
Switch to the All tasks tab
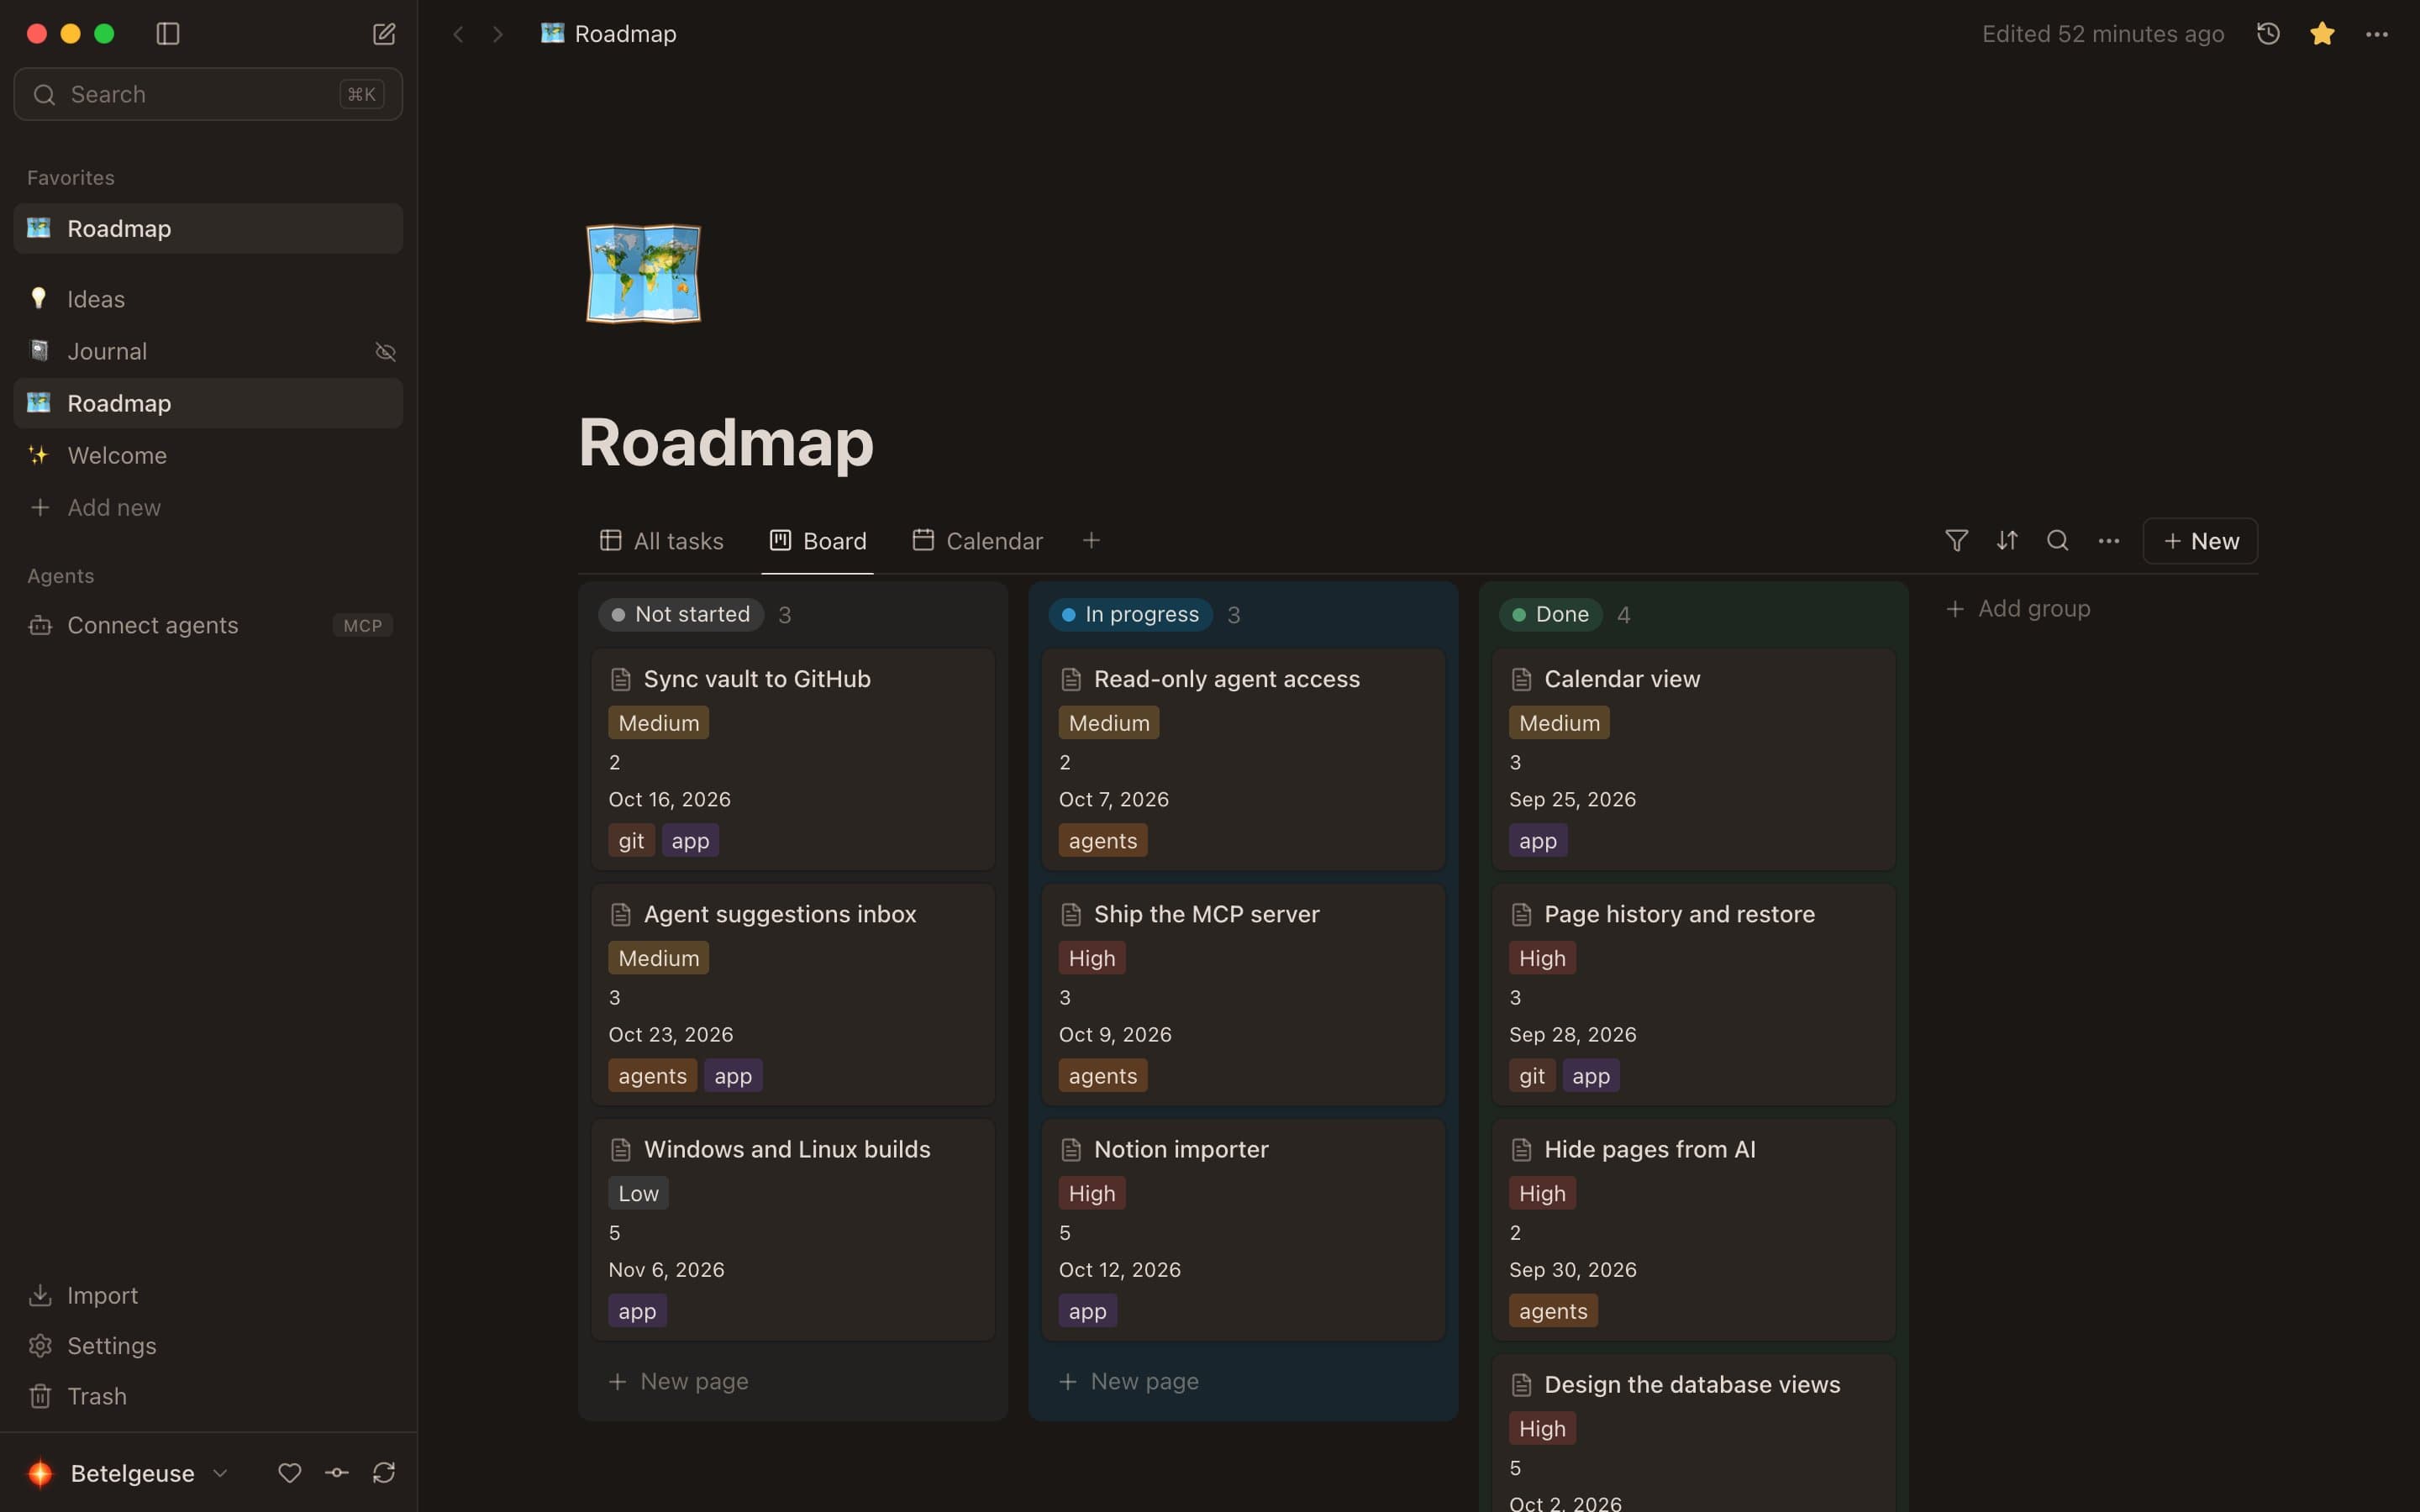(x=661, y=541)
